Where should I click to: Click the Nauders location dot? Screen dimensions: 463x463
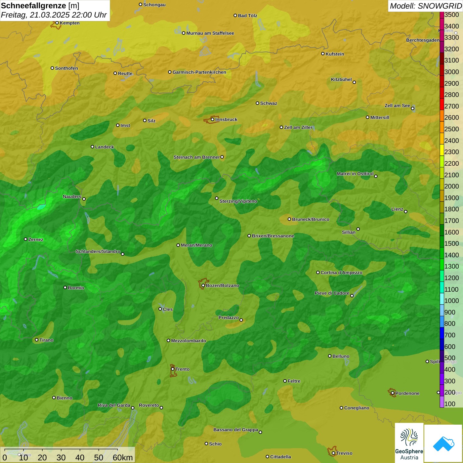(x=84, y=199)
